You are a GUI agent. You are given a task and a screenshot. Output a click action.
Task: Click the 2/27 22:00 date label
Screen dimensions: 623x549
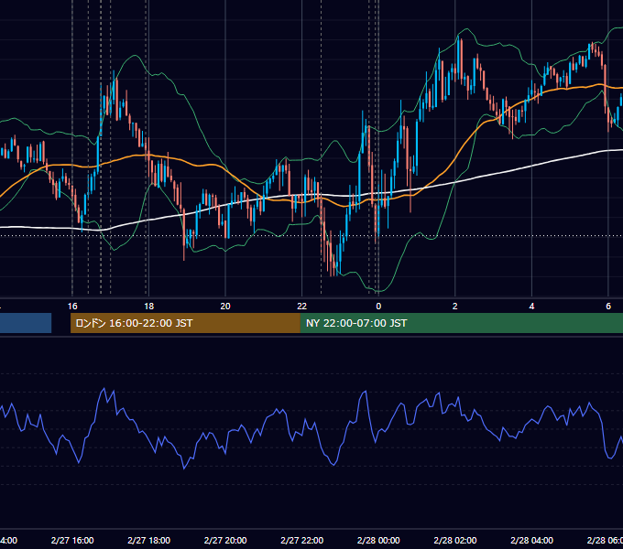tap(302, 540)
